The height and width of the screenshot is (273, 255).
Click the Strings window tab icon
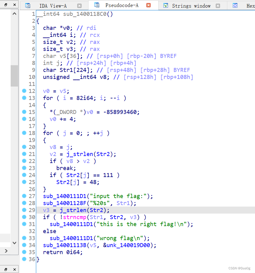click(x=166, y=5)
